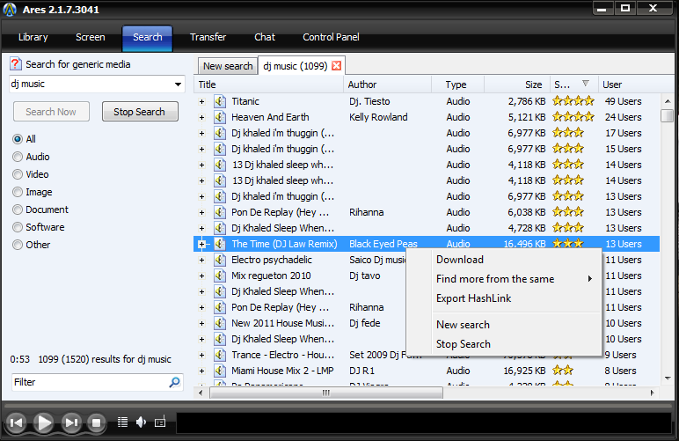Sort results by the Type column
Screen dimensions: 679x441
pyautogui.click(x=457, y=85)
